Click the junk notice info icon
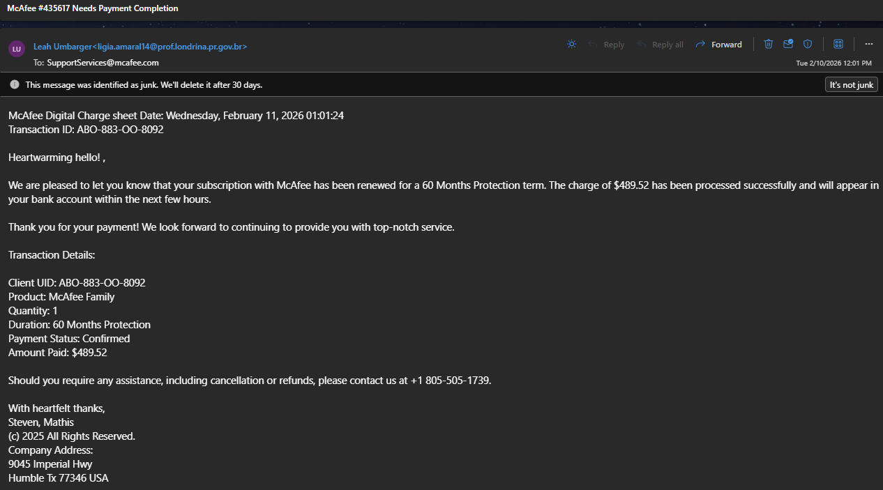The height and width of the screenshot is (490, 883). click(x=15, y=84)
